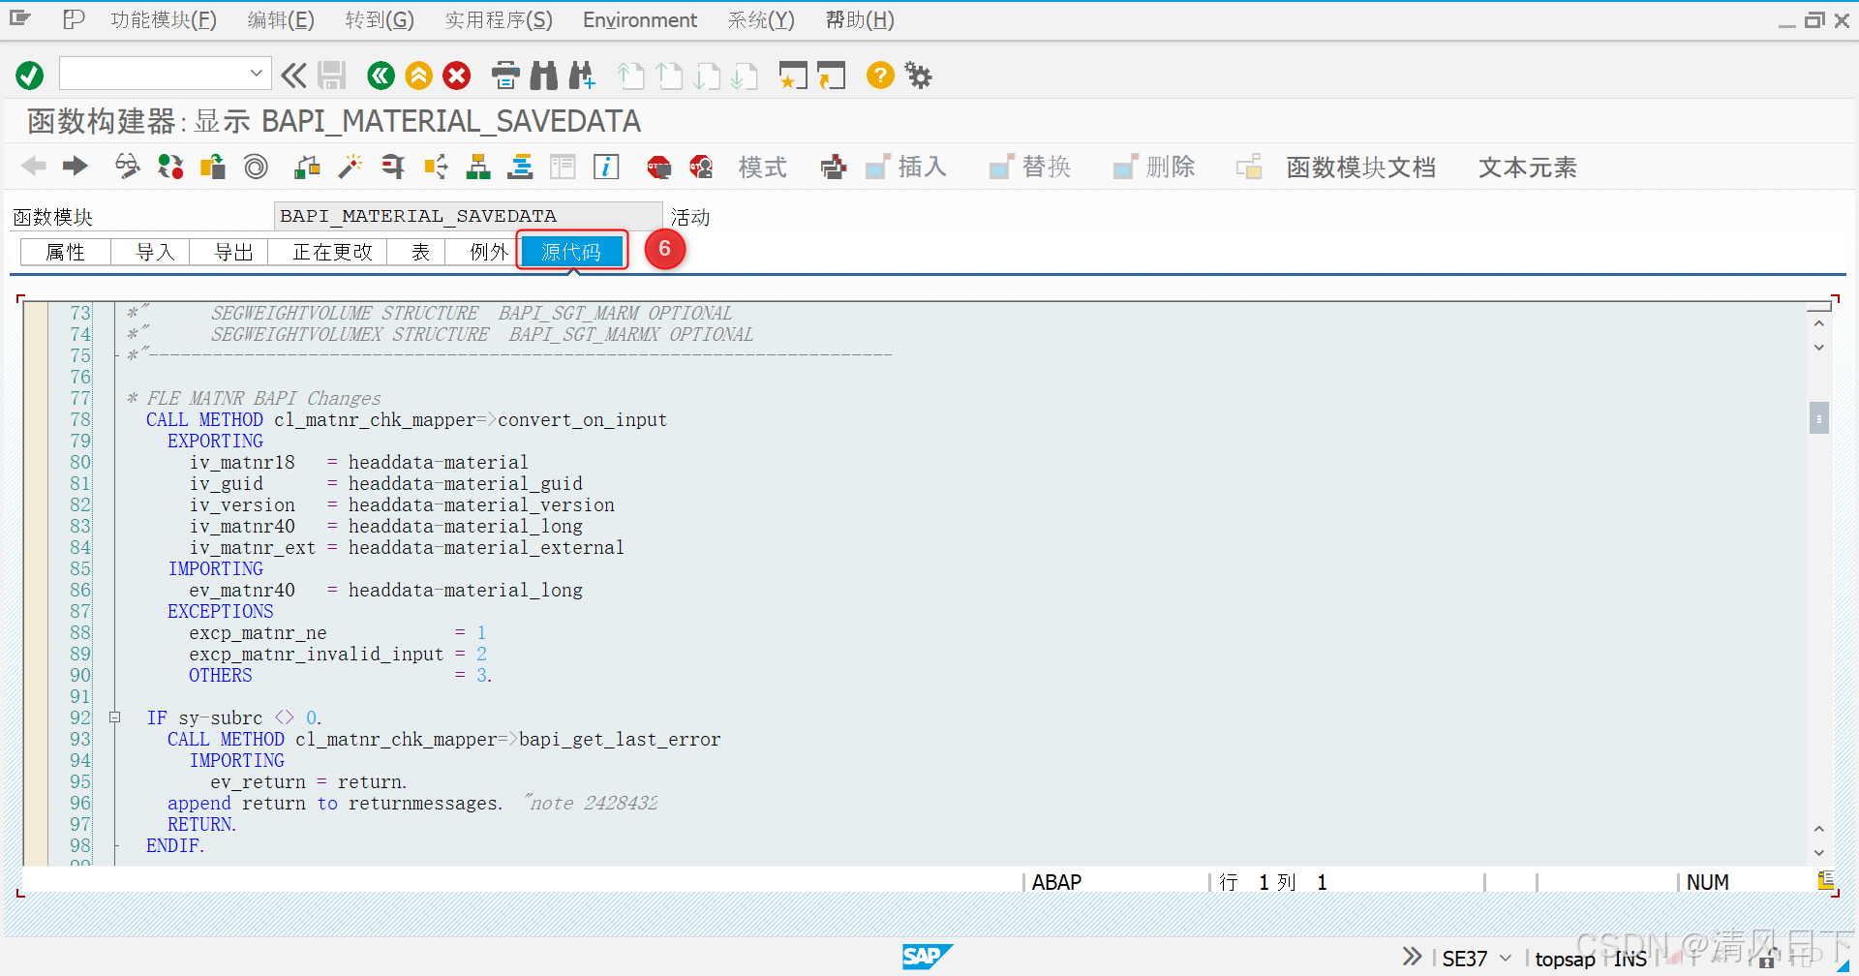Viewport: 1859px width, 976px height.
Task: Expand status bar with double-chevron icon
Action: coord(1413,957)
